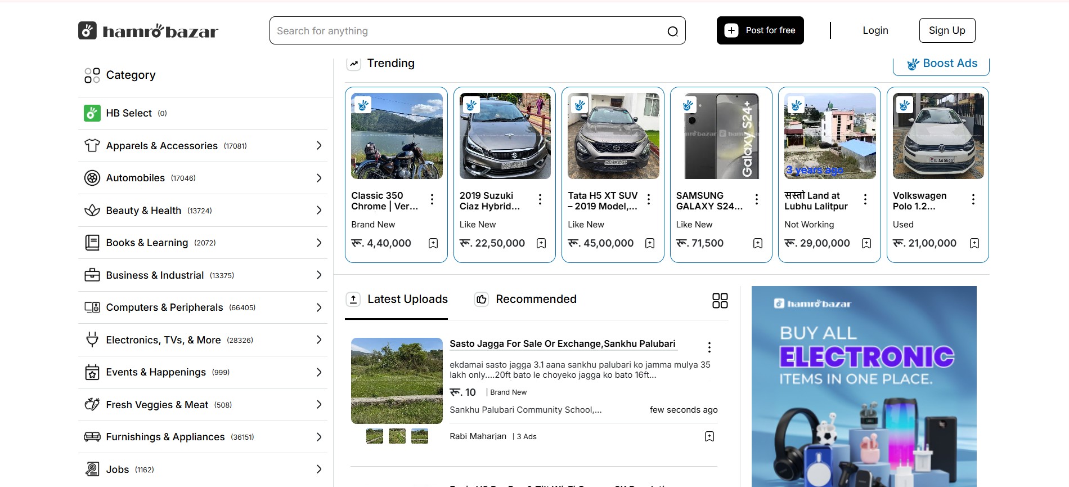Viewport: 1069px width, 487px height.
Task: Click the Beauty & Health lotus icon
Action: (92, 211)
